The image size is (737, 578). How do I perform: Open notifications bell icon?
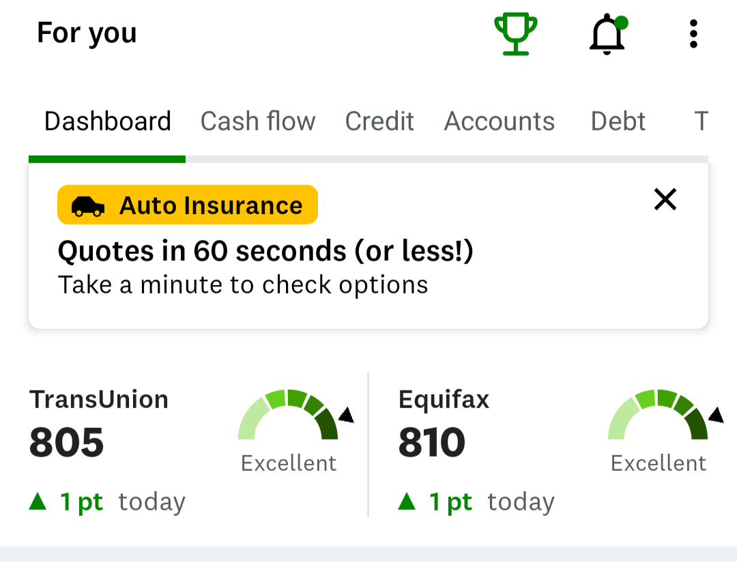608,34
